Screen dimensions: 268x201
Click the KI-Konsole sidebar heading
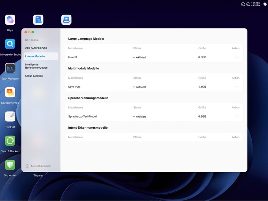coord(32,40)
